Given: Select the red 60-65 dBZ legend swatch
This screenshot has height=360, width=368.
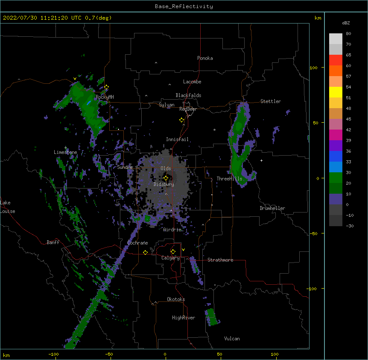Looking at the screenshot, I should point(336,60).
